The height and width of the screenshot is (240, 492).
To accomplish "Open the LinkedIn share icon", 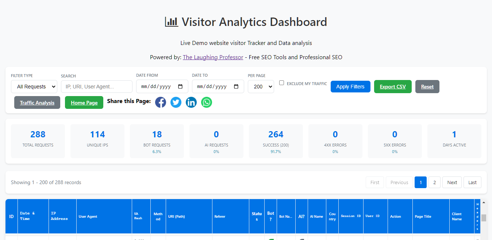I will point(191,102).
